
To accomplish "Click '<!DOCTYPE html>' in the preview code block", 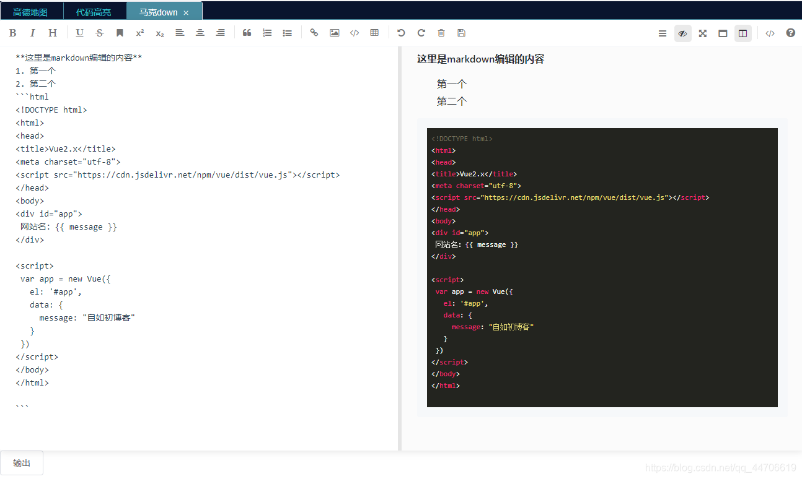I will pyautogui.click(x=462, y=139).
